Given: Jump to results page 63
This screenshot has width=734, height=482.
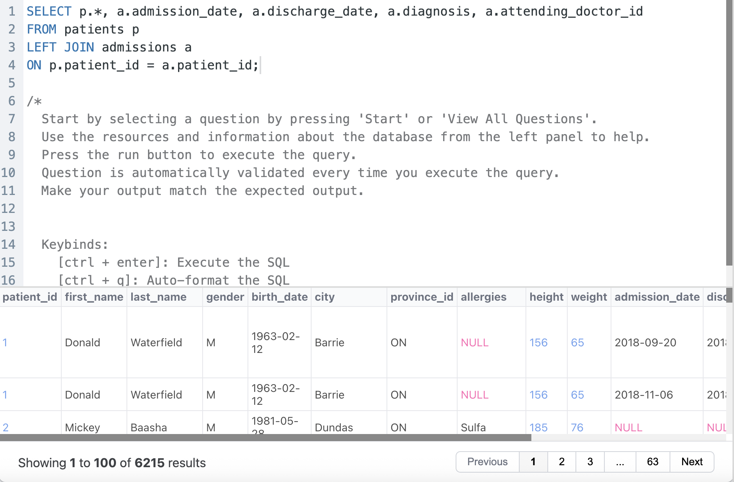Looking at the screenshot, I should click(x=652, y=462).
